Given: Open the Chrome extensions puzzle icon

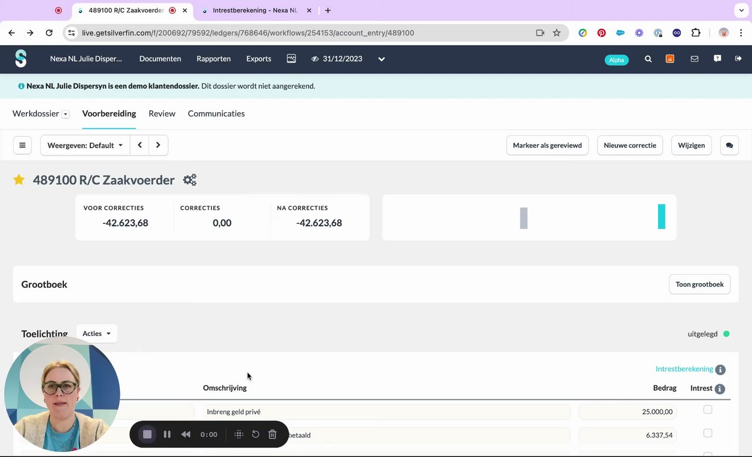Looking at the screenshot, I should click(x=696, y=33).
